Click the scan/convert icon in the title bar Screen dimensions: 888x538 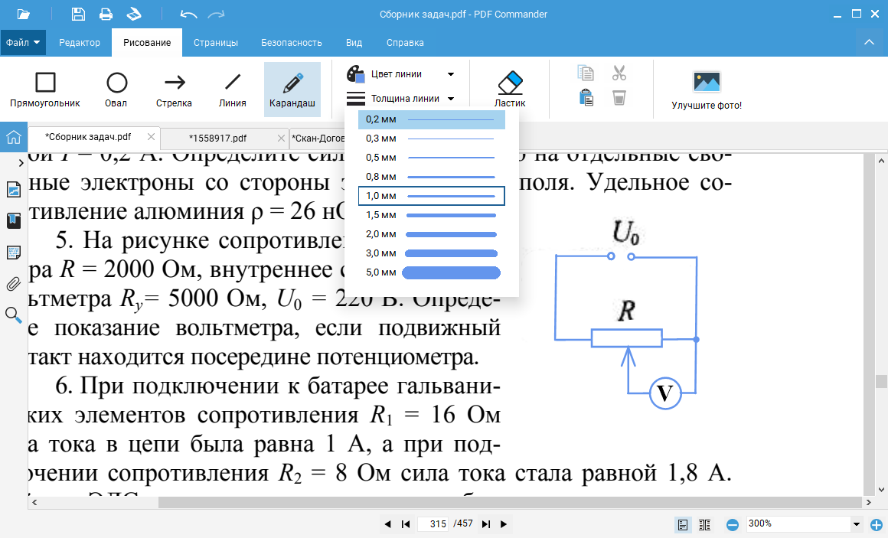click(x=134, y=14)
